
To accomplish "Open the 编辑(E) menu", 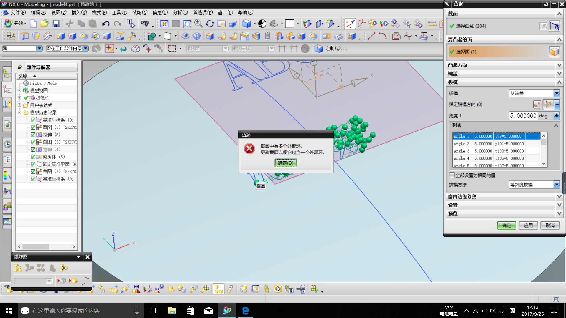I will point(39,12).
